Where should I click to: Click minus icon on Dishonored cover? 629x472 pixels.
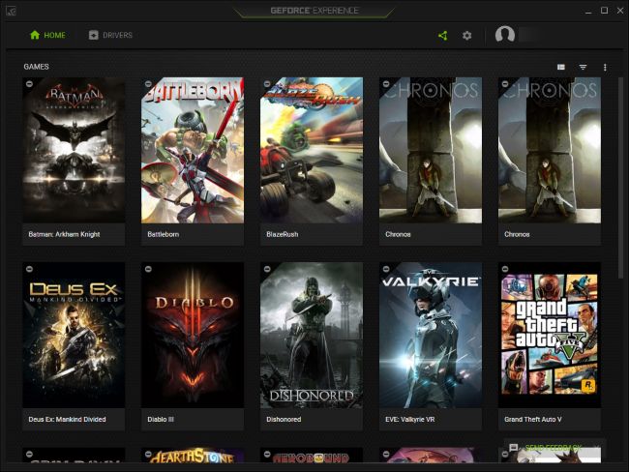tap(267, 269)
